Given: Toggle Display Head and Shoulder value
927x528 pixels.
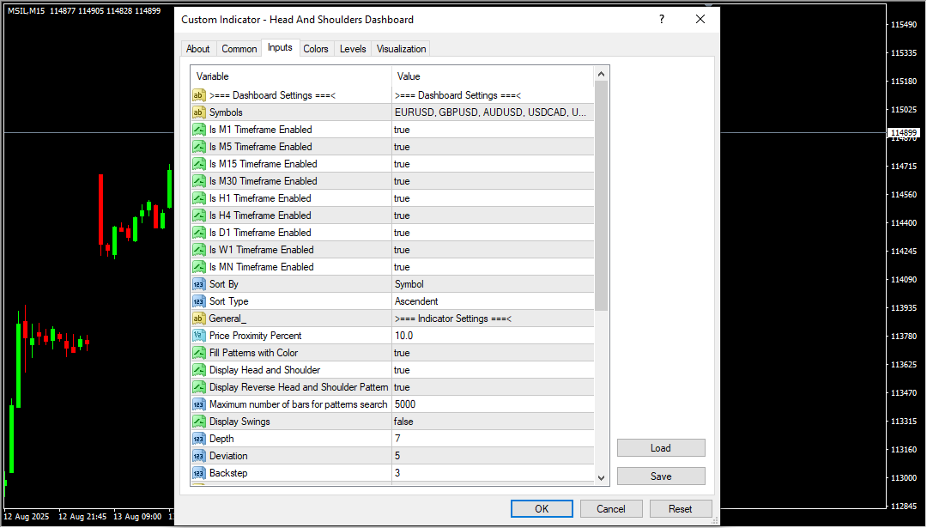Looking at the screenshot, I should 492,370.
